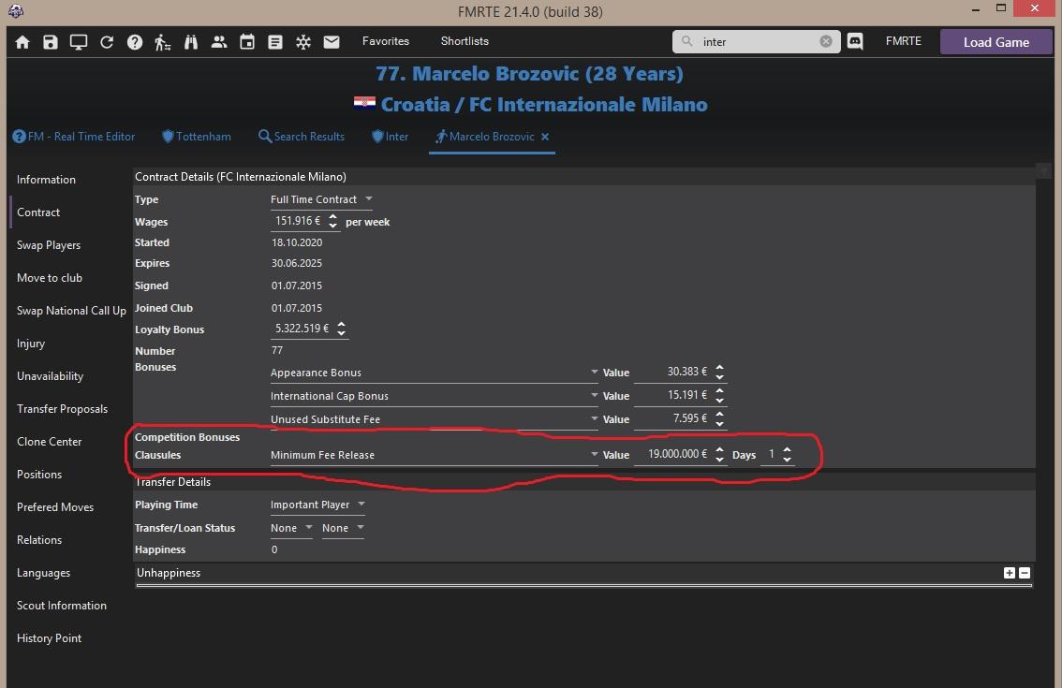Increase the Wages value with up arrow
The height and width of the screenshot is (688, 1062).
(x=332, y=218)
